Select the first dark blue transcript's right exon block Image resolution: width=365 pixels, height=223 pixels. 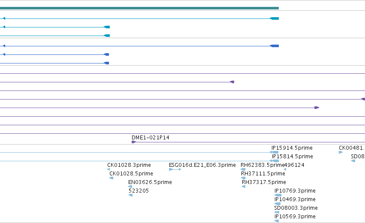(275, 46)
